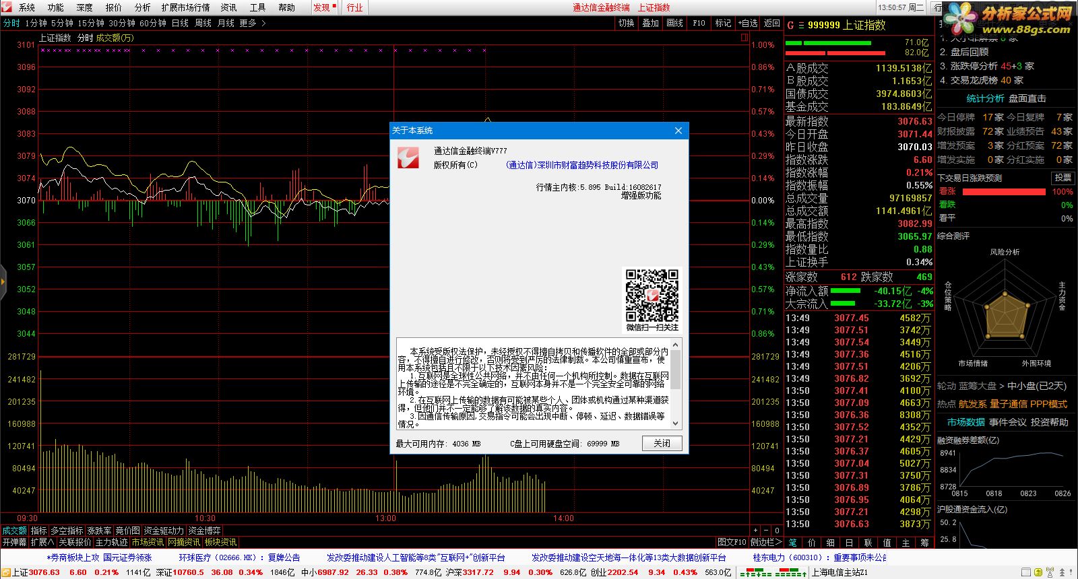
Task: Click 关闭 button in the About dialog
Action: pyautogui.click(x=662, y=443)
